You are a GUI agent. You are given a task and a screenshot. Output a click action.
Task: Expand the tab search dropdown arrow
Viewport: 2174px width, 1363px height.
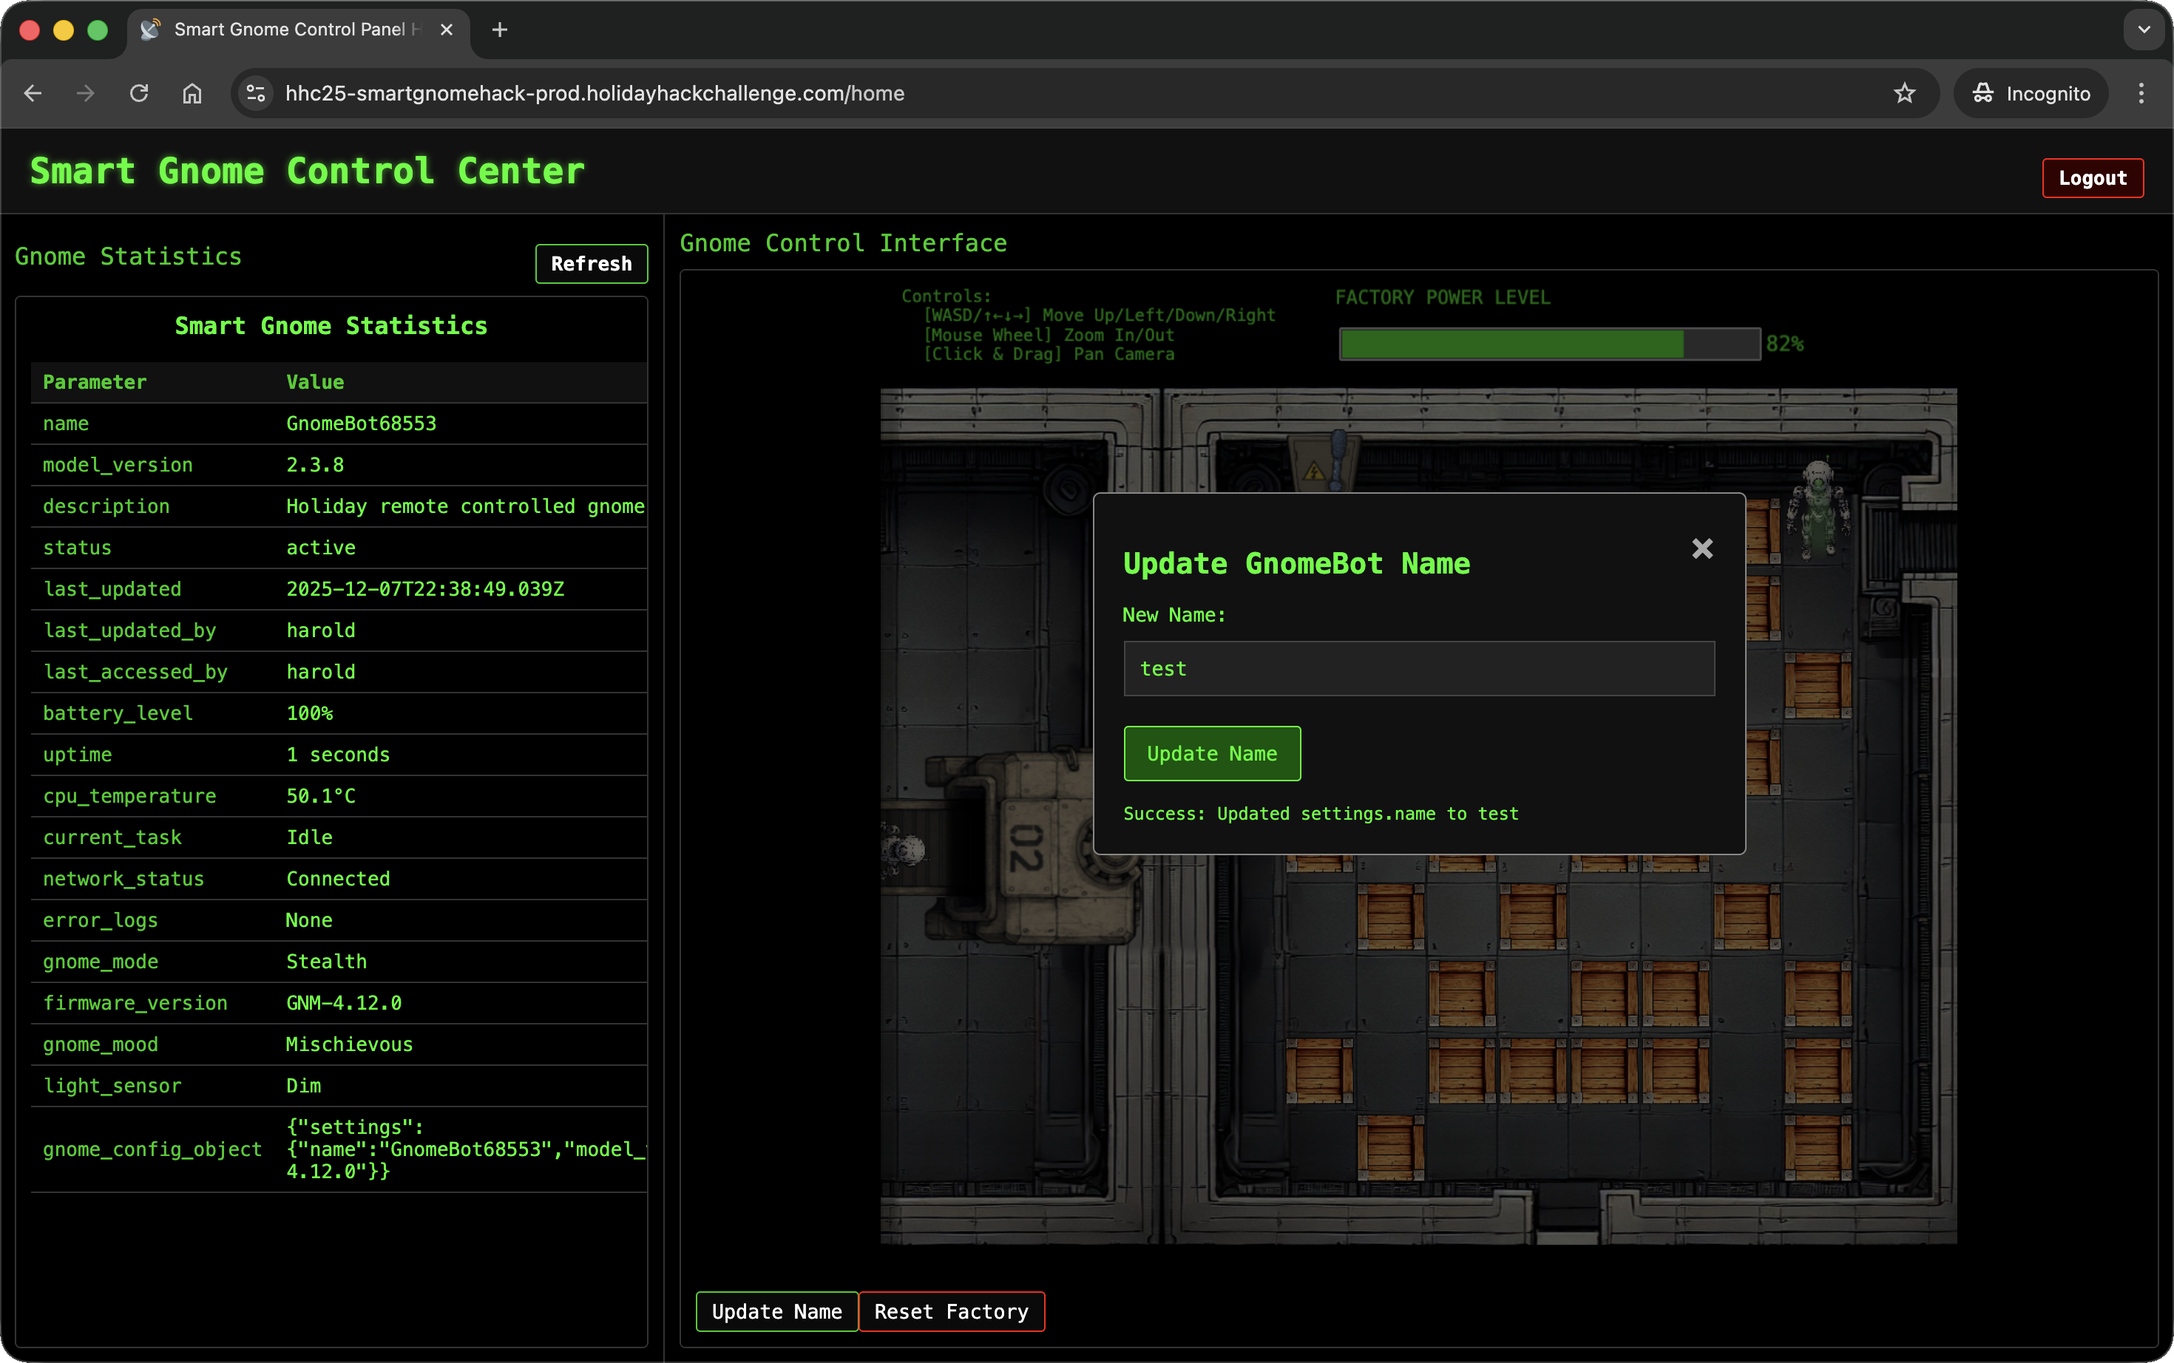[x=2144, y=30]
